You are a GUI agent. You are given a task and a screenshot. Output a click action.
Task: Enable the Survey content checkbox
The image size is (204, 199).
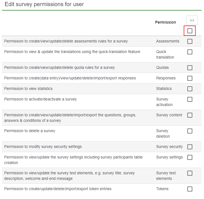(190, 115)
